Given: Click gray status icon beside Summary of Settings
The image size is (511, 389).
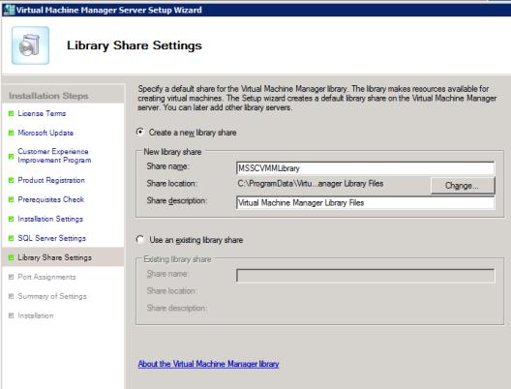Looking at the screenshot, I should (11, 296).
